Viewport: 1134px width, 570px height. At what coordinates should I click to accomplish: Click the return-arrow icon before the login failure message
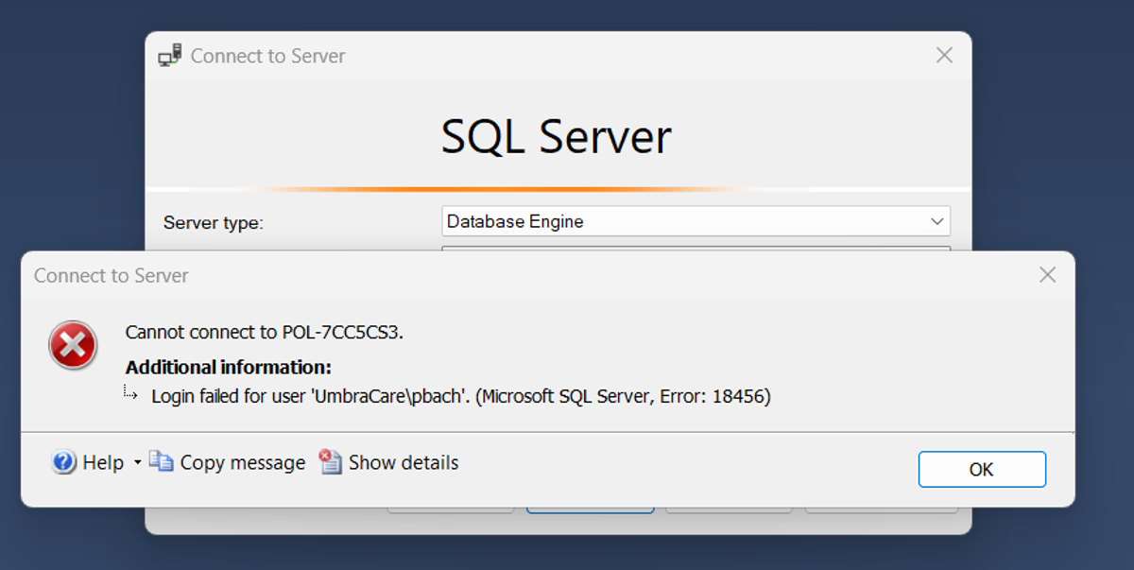(x=130, y=394)
